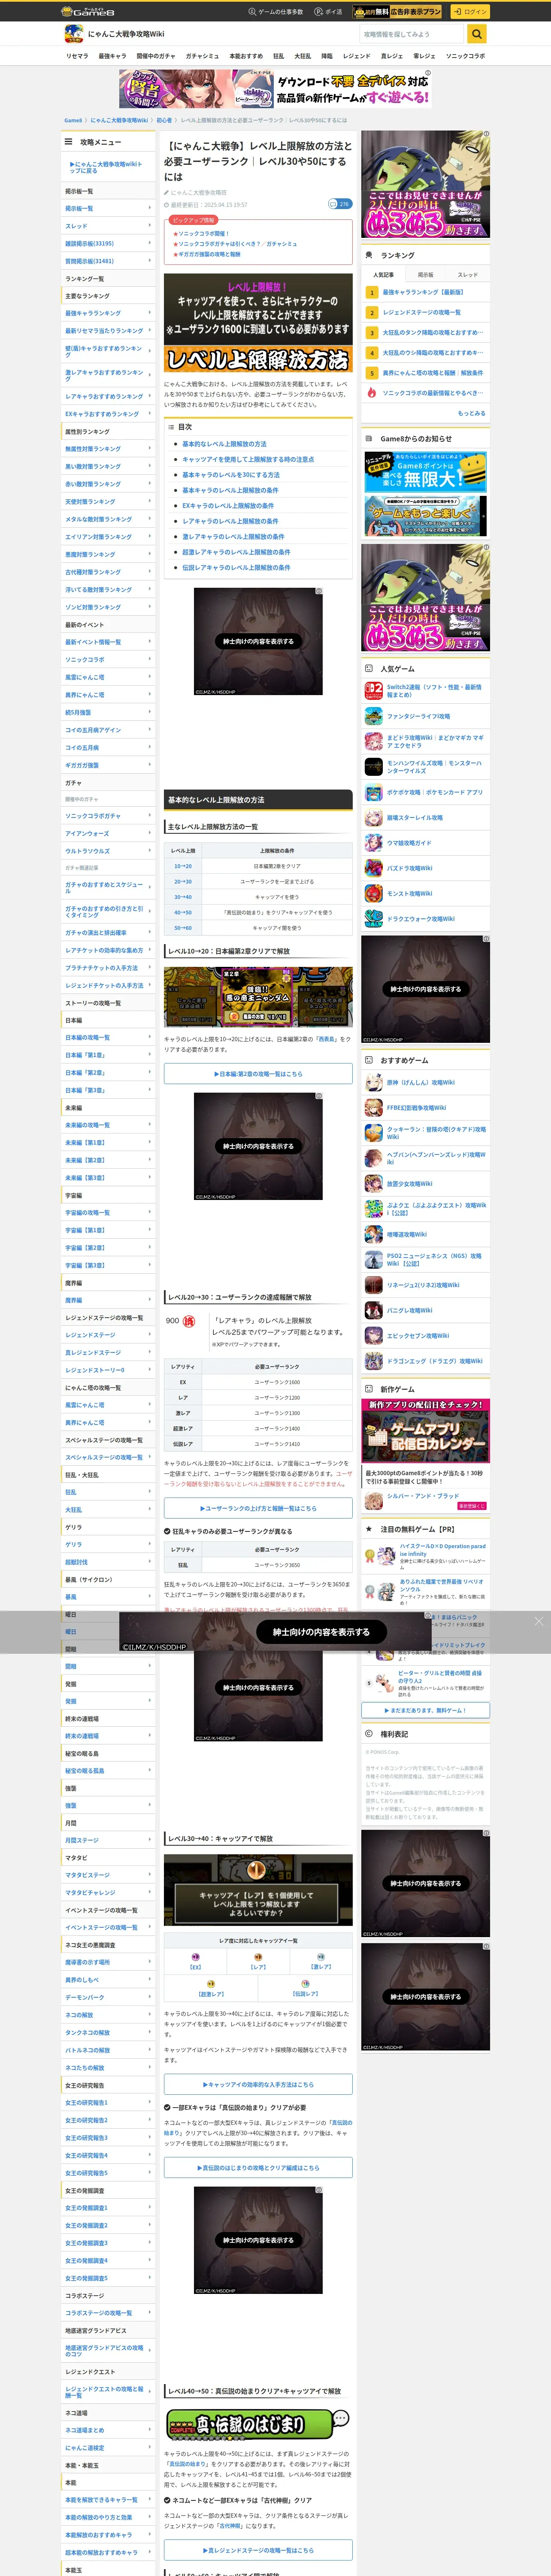Viewport: 551px width, 2576px height.
Task: Select the 人気記事 ranking tab
Action: coord(383,275)
